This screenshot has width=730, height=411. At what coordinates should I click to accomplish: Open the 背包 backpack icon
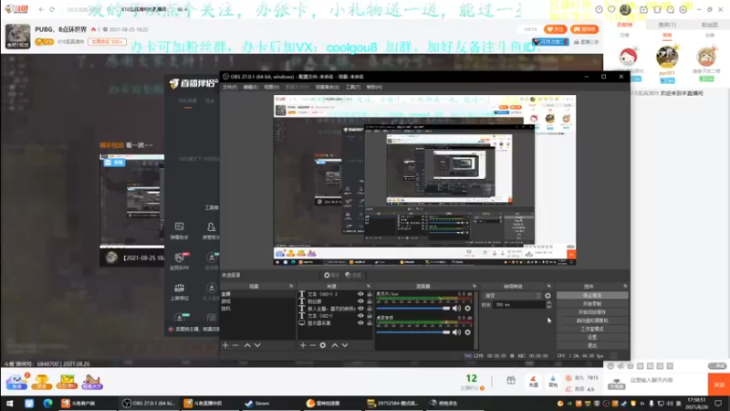[553, 382]
